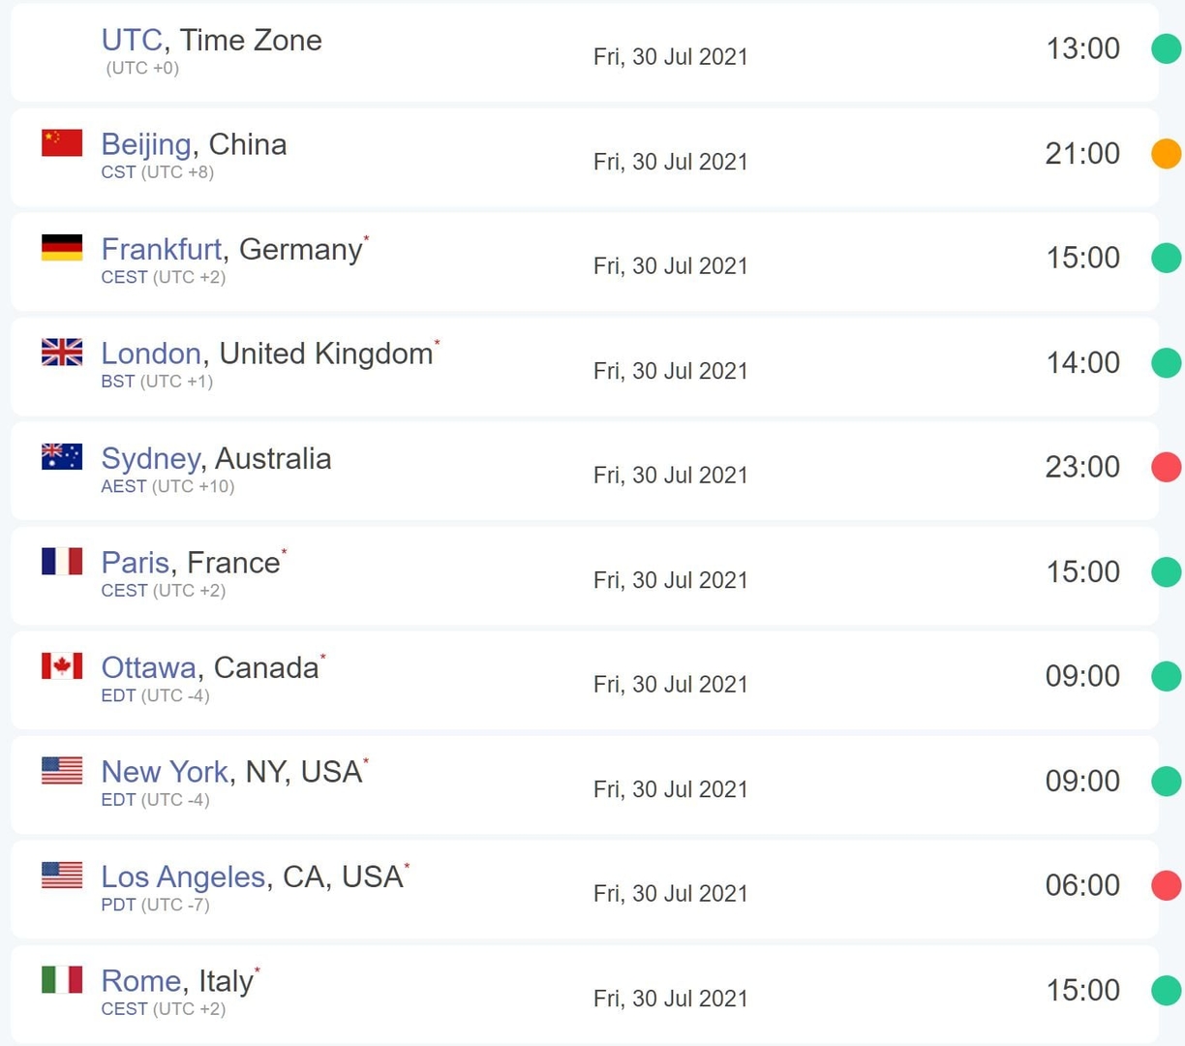Click the Canada flag icon

[x=62, y=666]
